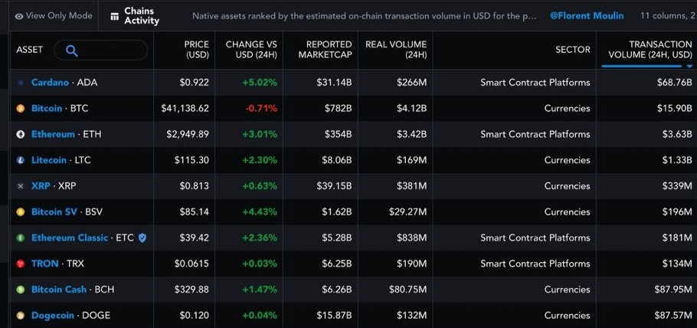Sort by Real Volume (24H) header

(x=396, y=49)
